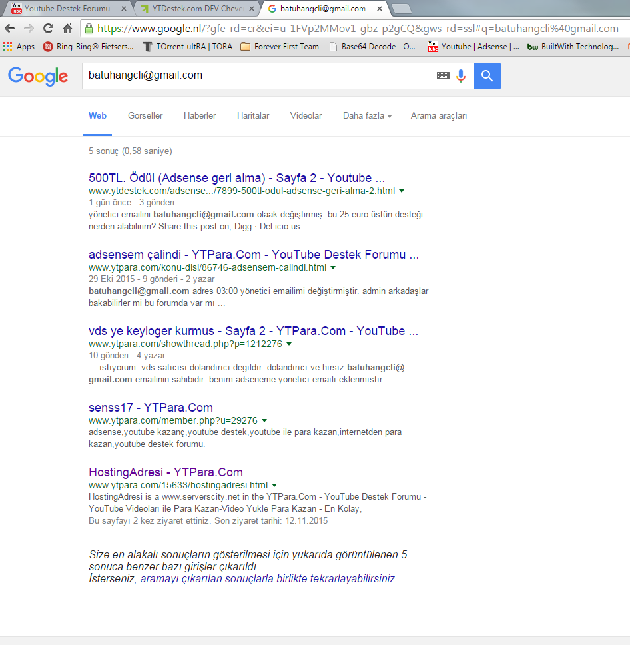630x645 pixels.
Task: Select the Web search tab
Action: (x=97, y=115)
